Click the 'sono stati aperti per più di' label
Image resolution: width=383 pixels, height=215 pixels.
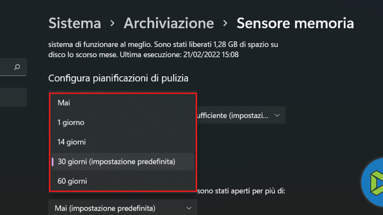coord(241,191)
